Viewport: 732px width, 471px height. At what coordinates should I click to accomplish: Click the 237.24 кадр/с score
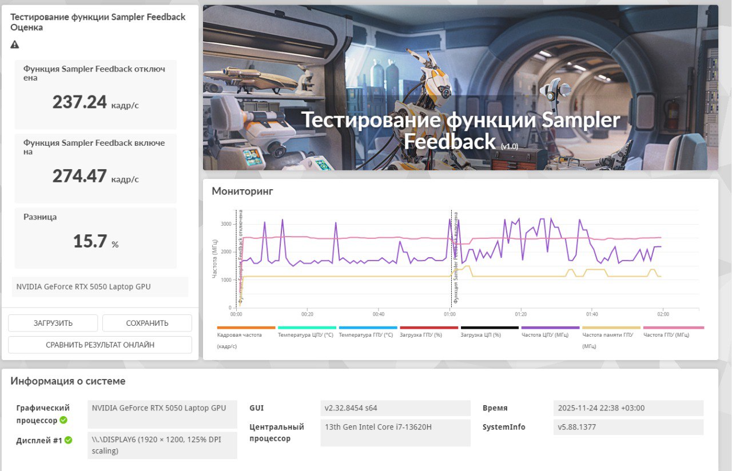click(x=96, y=102)
